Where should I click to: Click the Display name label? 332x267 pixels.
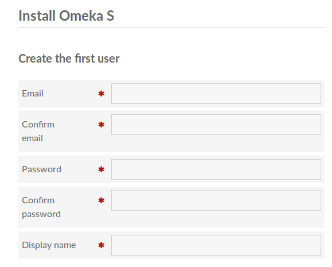pyautogui.click(x=49, y=245)
